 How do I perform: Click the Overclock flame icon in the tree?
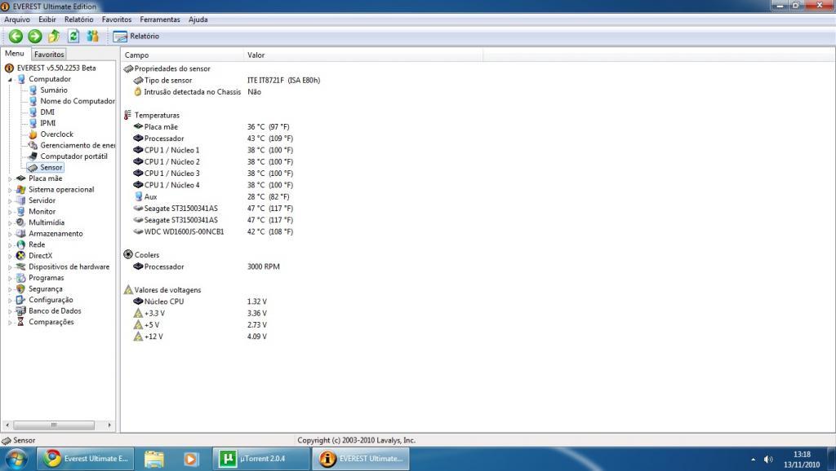[x=33, y=134]
